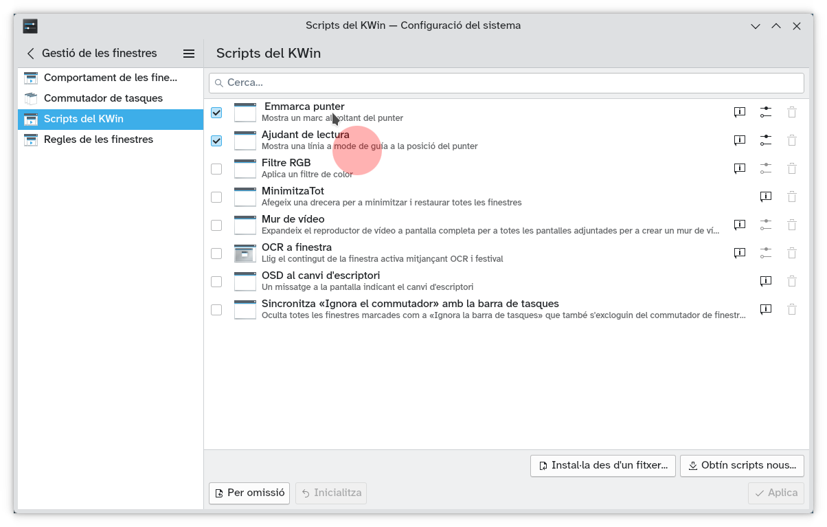
Task: Enable the Filtre RGB script
Action: coord(216,168)
